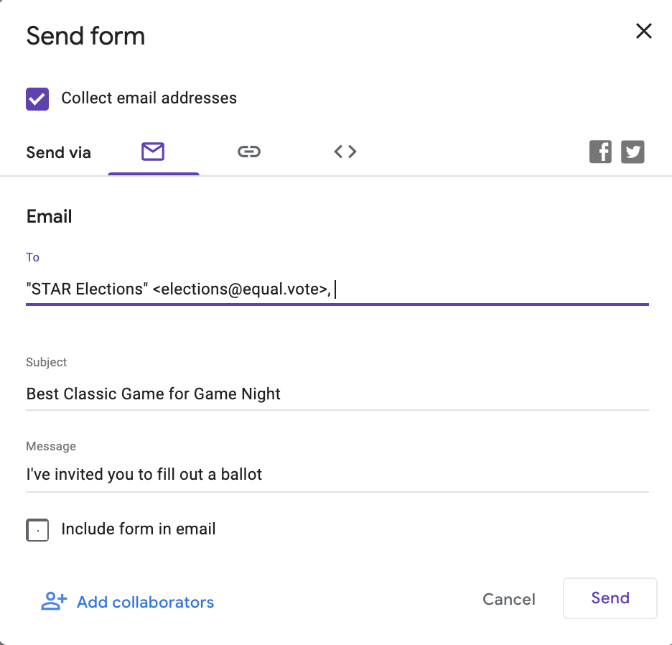Screen dimensions: 672x645
Task: Click the Include form in email label
Action: [138, 529]
